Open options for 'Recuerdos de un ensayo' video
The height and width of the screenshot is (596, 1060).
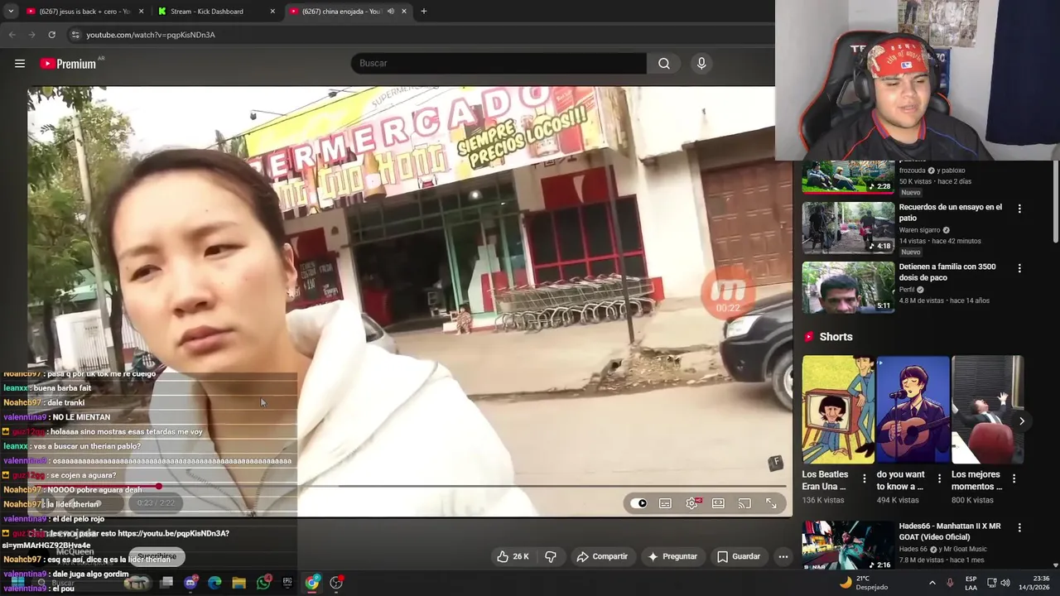pyautogui.click(x=1019, y=209)
